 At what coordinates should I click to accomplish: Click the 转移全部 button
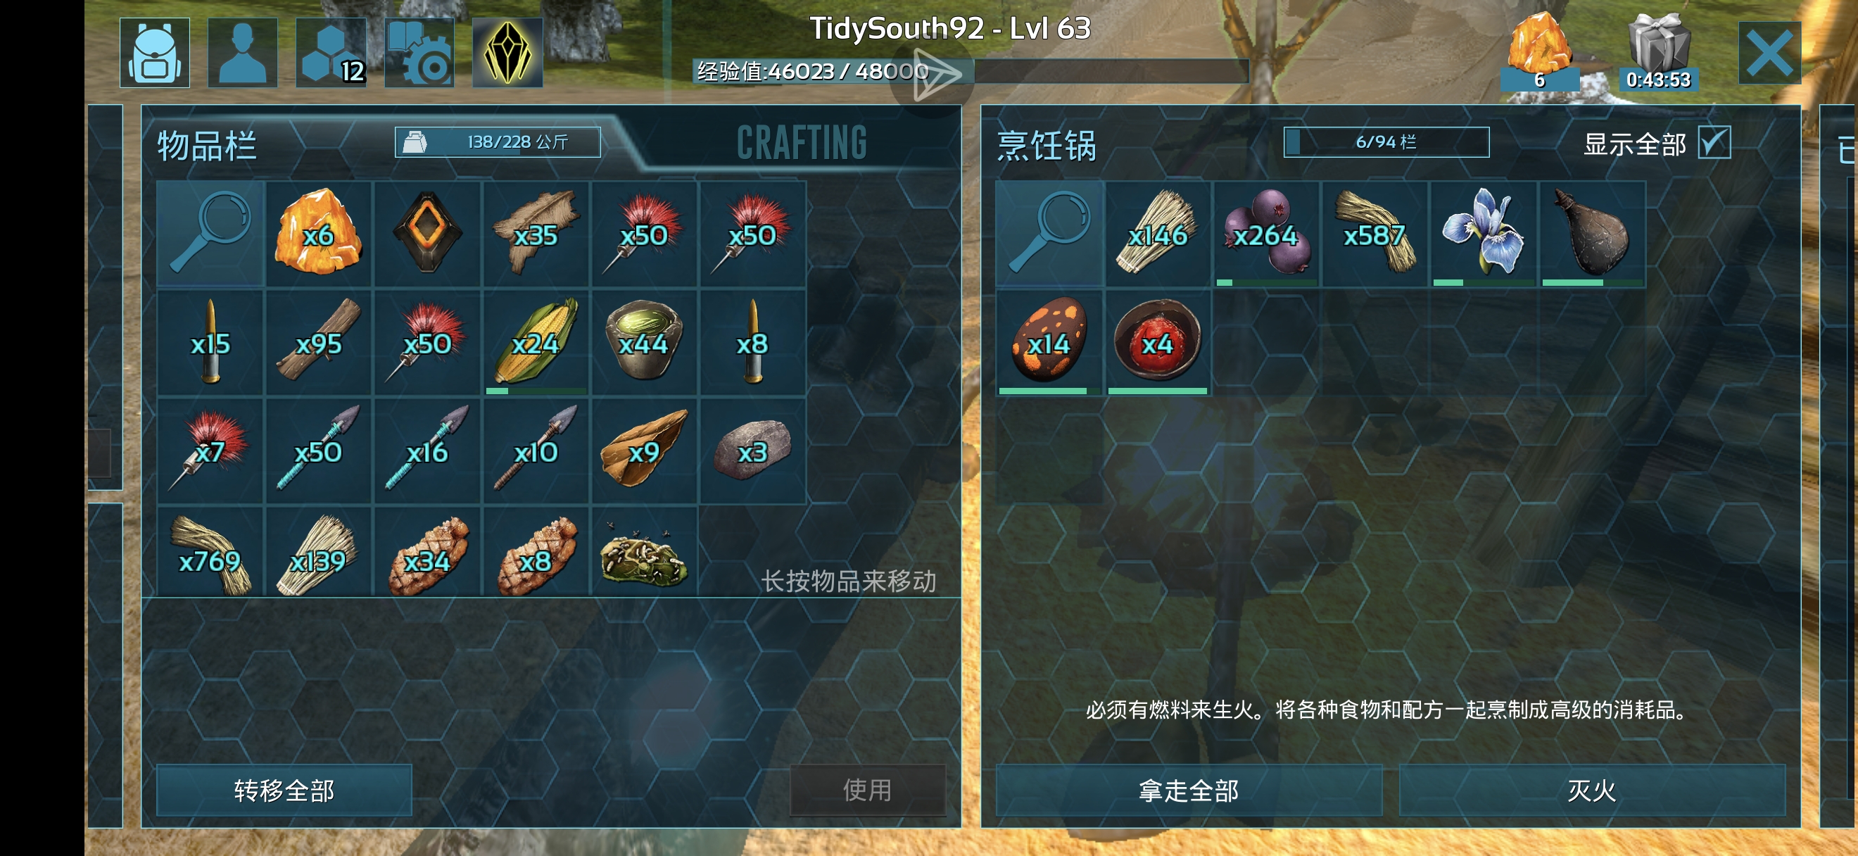[x=284, y=791]
